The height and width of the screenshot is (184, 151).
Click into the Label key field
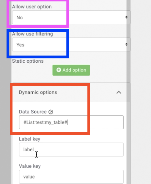pos(71,150)
